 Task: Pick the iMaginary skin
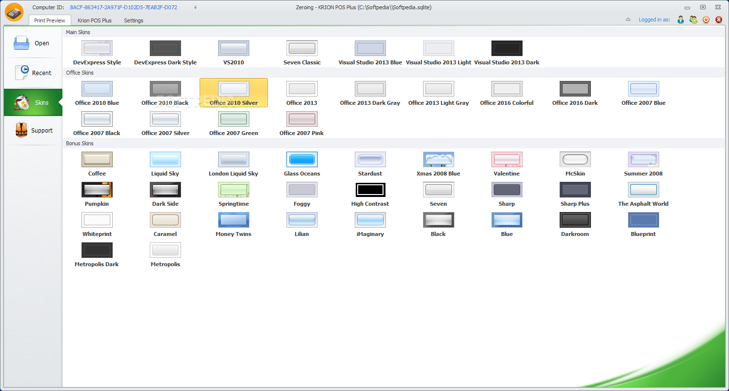370,224
